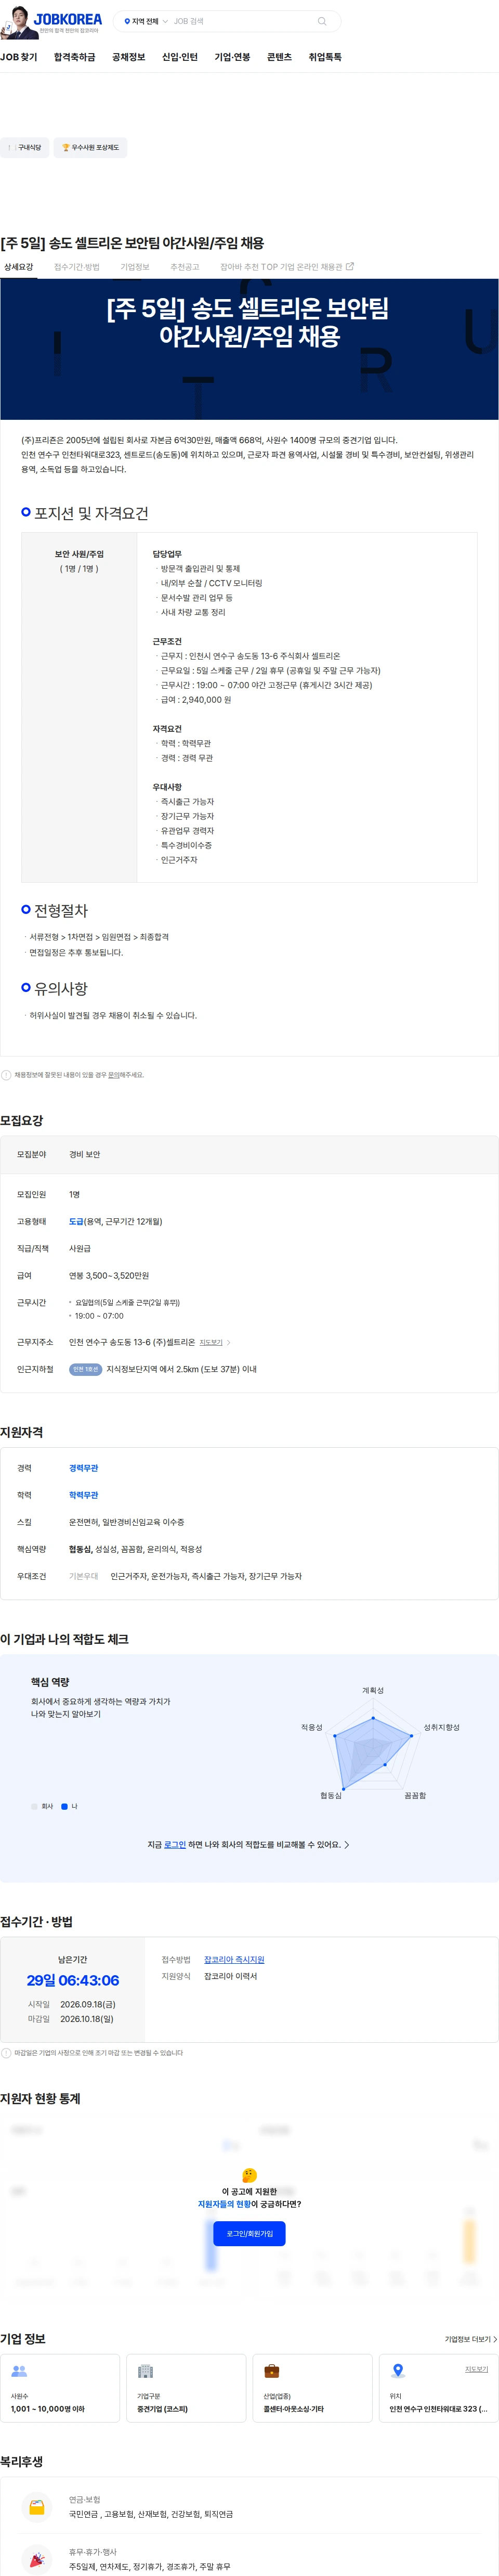
Task: Click the 콜센터·아웃소싱·기타 industry text
Action: (x=294, y=2408)
